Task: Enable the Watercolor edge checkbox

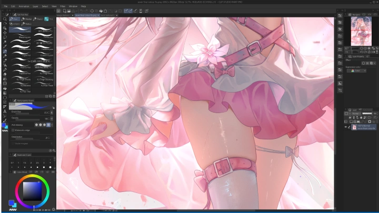Action: (13, 130)
